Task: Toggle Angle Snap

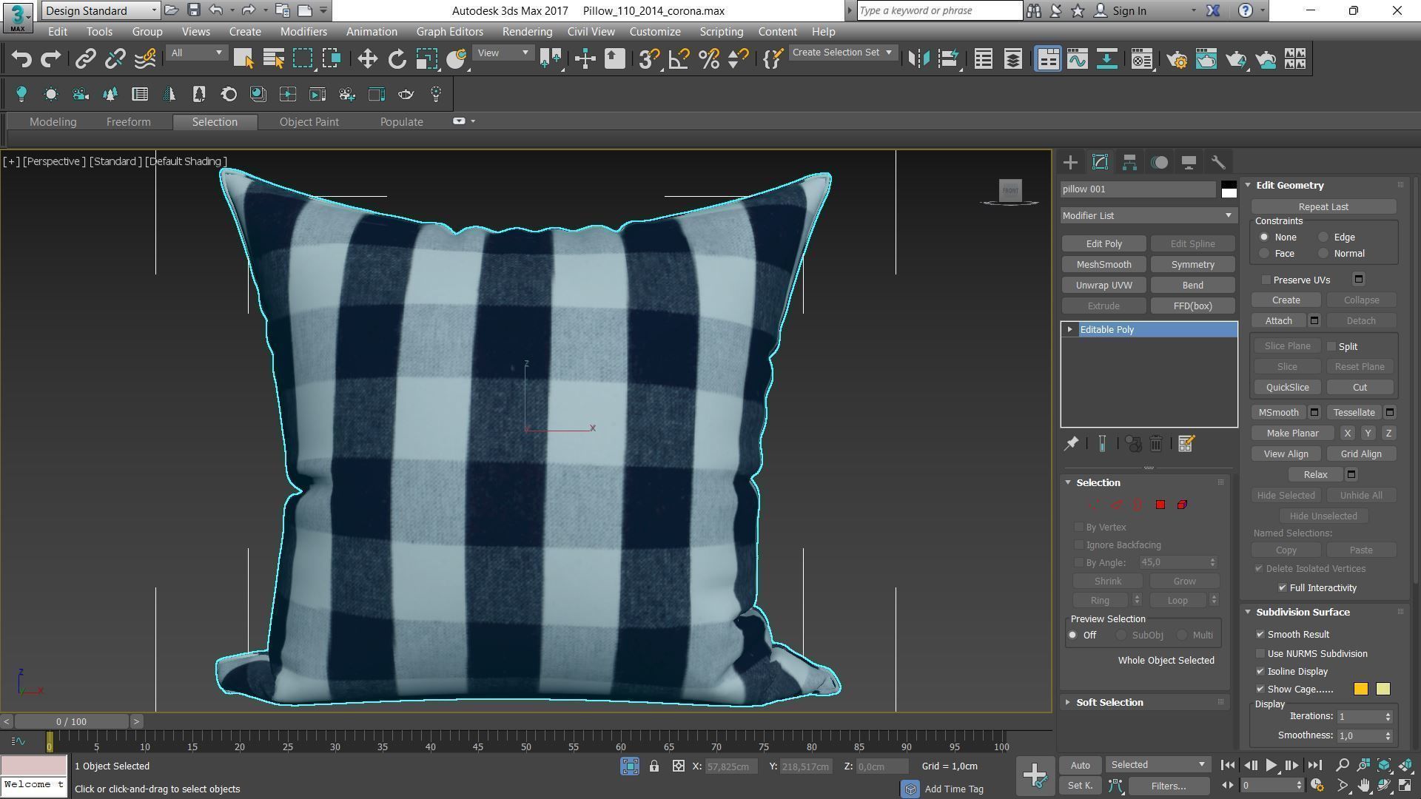Action: (x=679, y=59)
